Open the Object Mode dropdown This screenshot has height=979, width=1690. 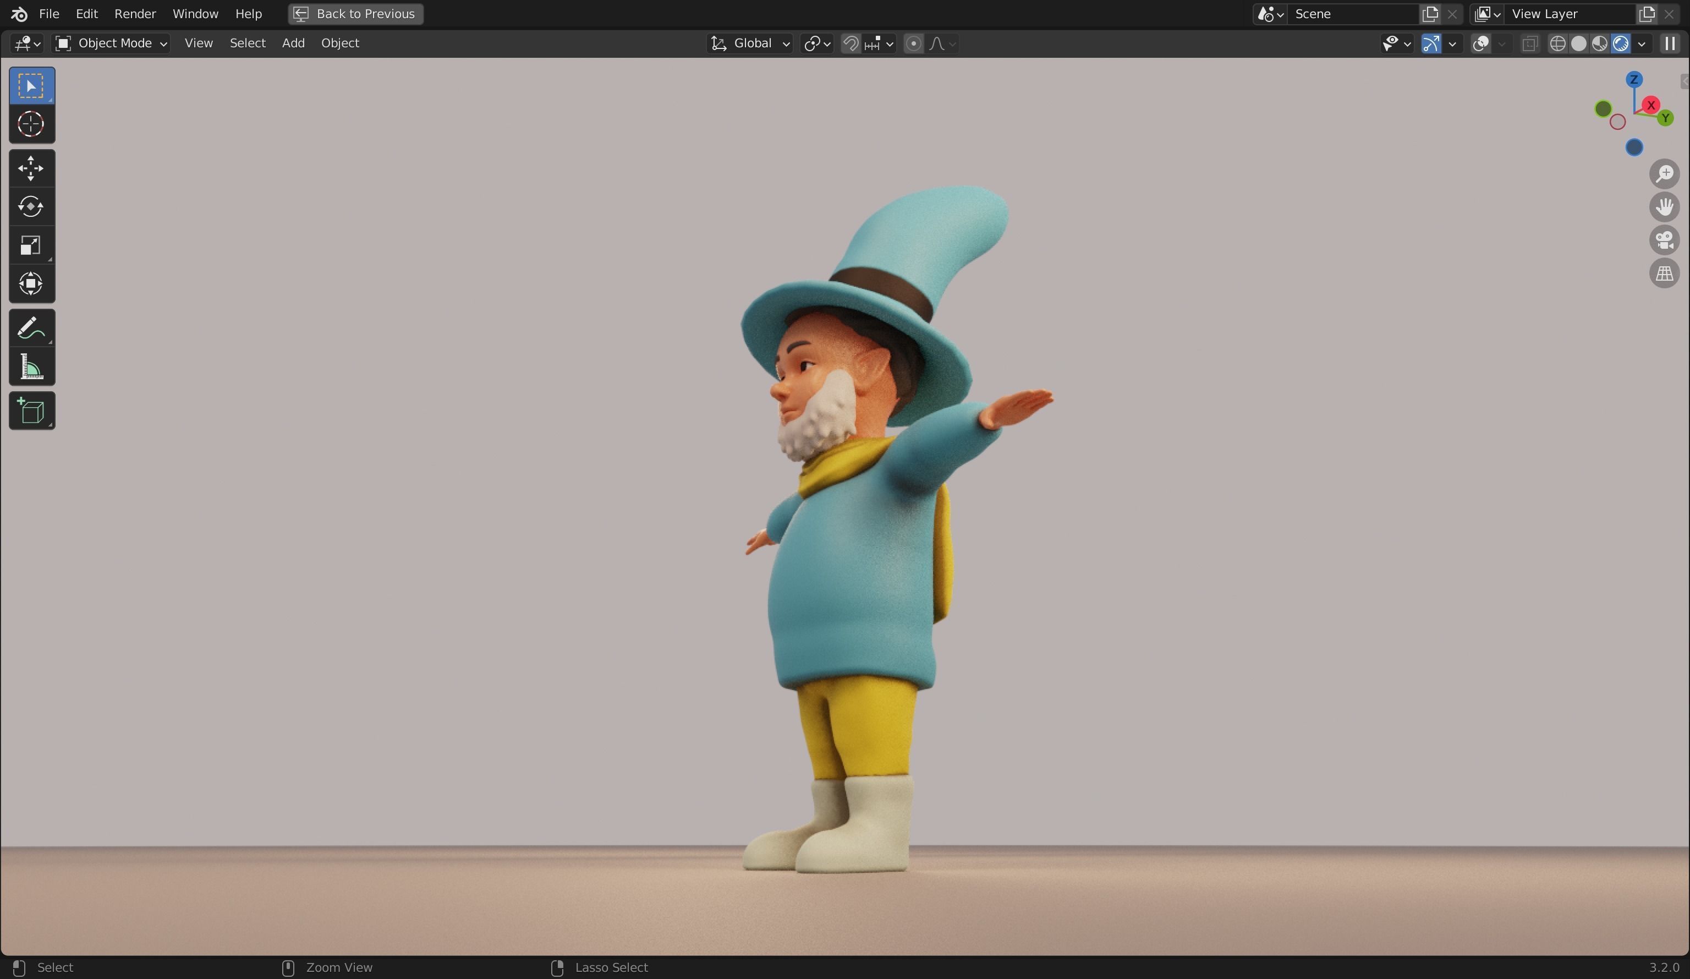pos(111,43)
